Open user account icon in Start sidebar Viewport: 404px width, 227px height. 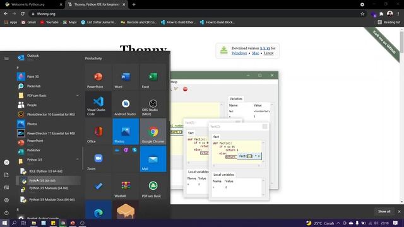tap(6, 163)
